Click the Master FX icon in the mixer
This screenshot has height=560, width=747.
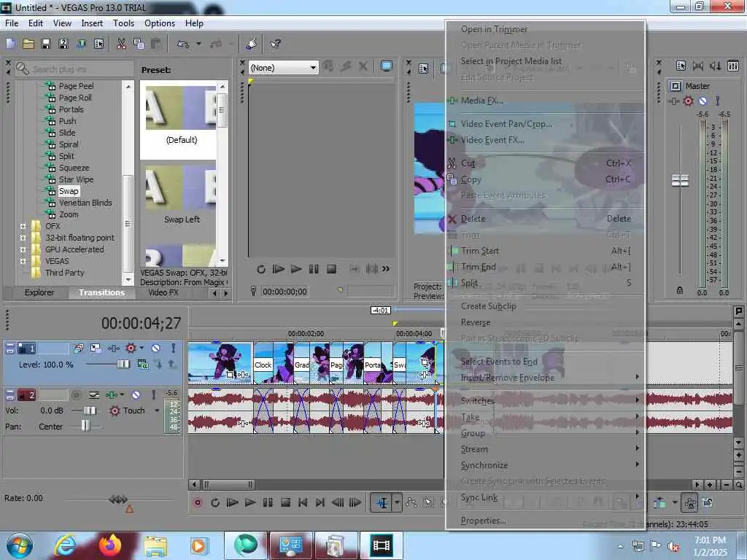[673, 101]
